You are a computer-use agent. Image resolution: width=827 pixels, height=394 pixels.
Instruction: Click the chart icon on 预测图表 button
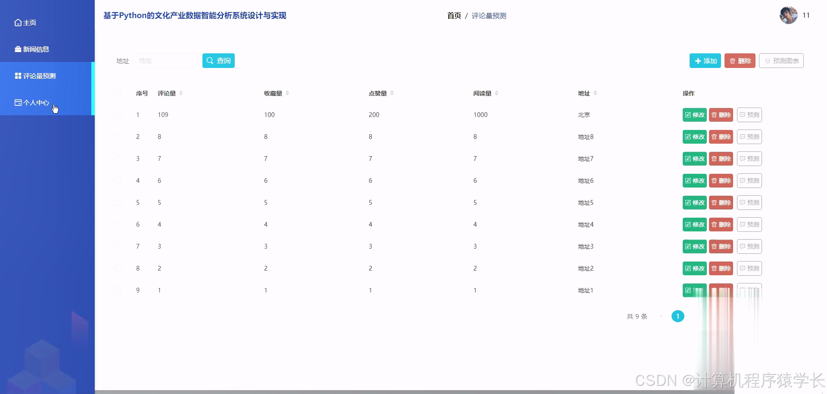(x=768, y=61)
